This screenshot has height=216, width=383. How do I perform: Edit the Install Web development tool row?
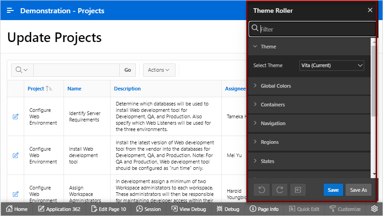point(16,155)
